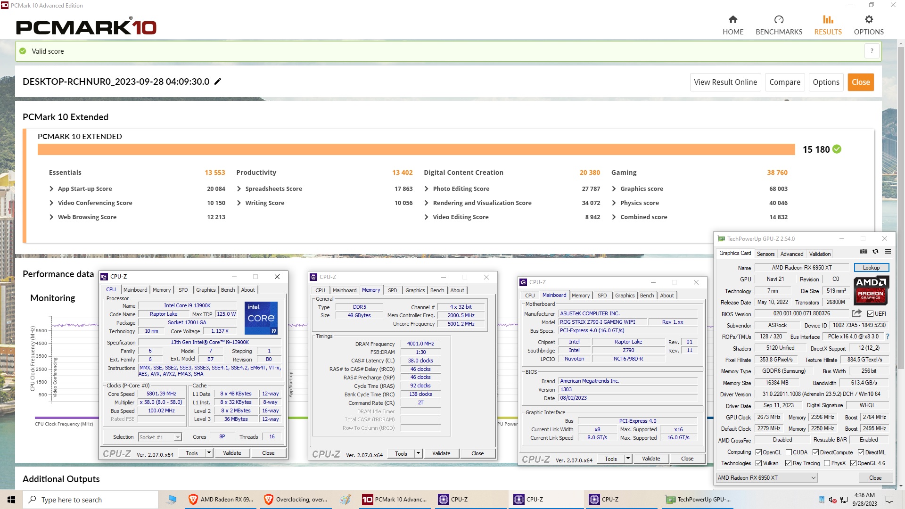Click the network icon in the system tray

pyautogui.click(x=844, y=500)
